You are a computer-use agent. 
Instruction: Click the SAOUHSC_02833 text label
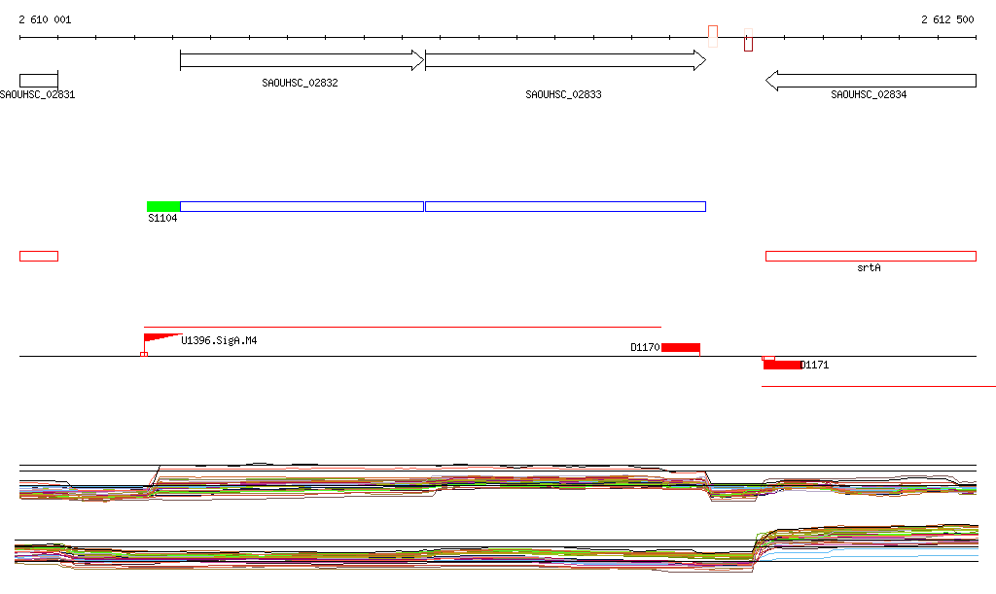(563, 94)
